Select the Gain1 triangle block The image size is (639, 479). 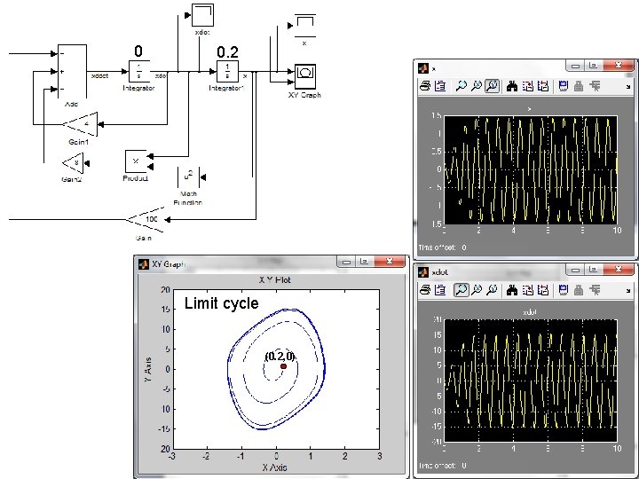[x=81, y=124]
